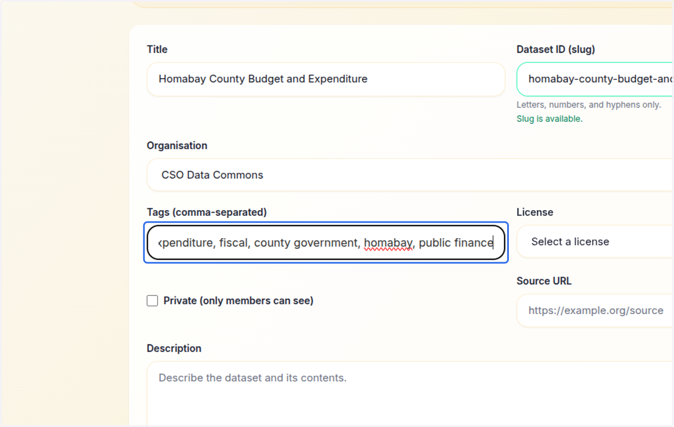Click the 'Dataset ID (slug)' label
This screenshot has height=427, width=674.
pyautogui.click(x=555, y=49)
